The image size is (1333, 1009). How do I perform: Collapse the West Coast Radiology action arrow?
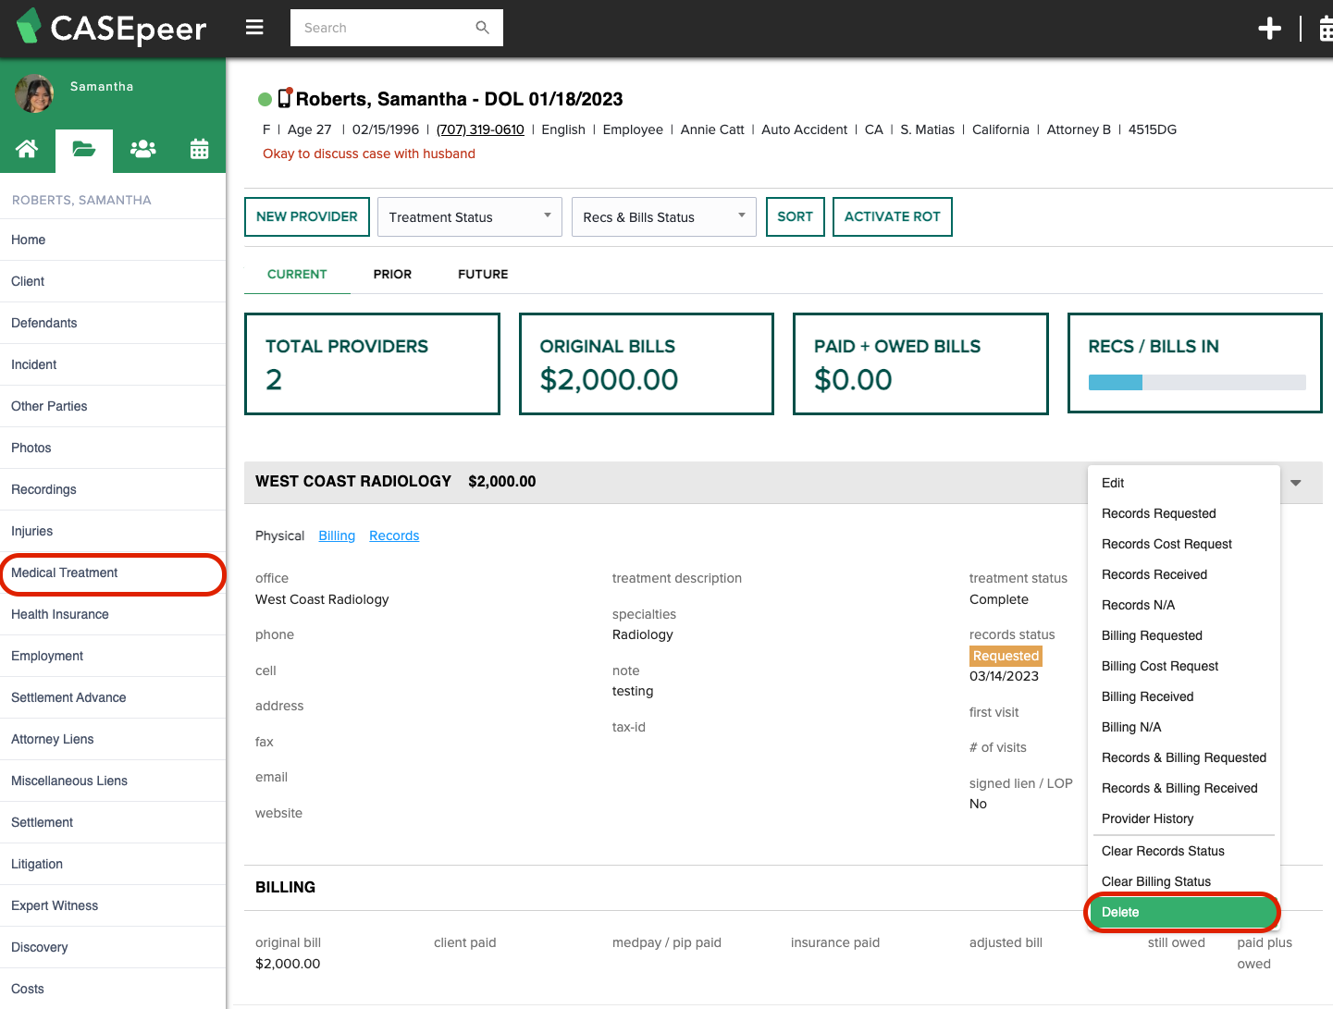point(1296,483)
